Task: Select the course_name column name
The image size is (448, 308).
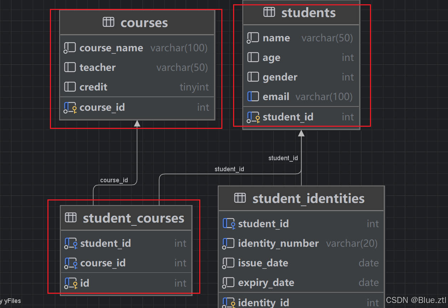Action: click(x=111, y=48)
